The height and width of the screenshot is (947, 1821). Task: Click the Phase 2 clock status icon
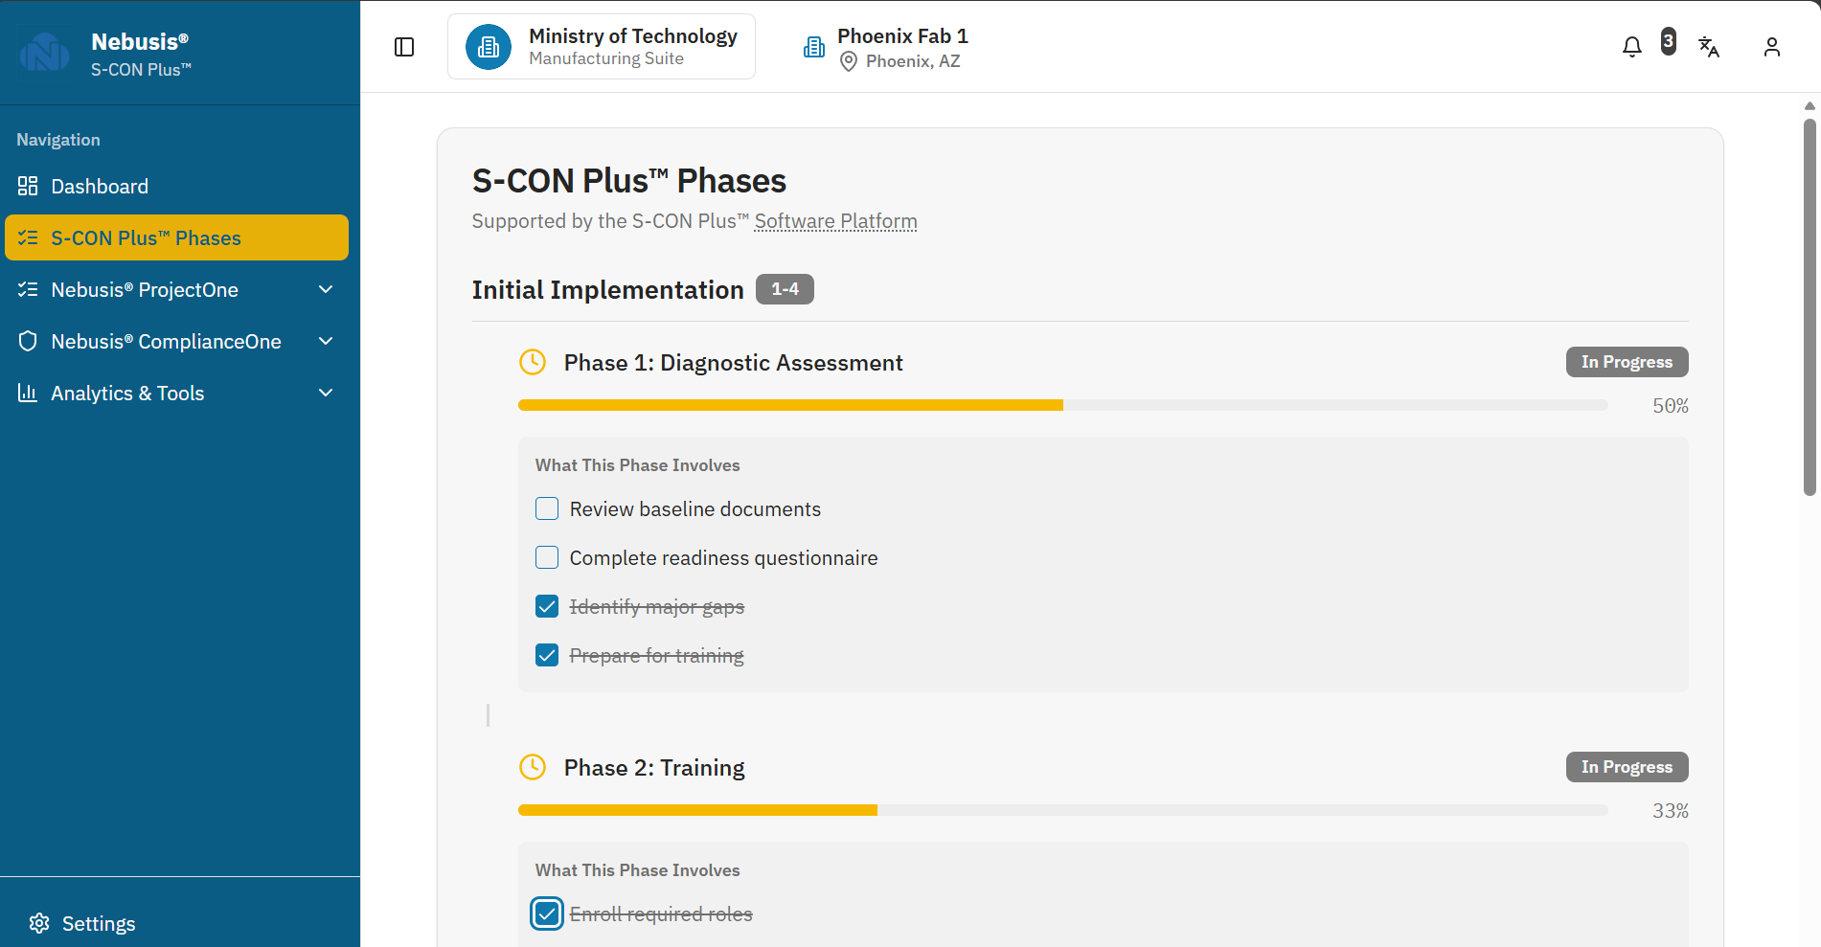point(533,767)
